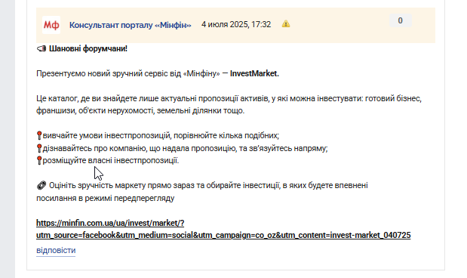Click the third red pushpin bullet icon

pyautogui.click(x=39, y=160)
